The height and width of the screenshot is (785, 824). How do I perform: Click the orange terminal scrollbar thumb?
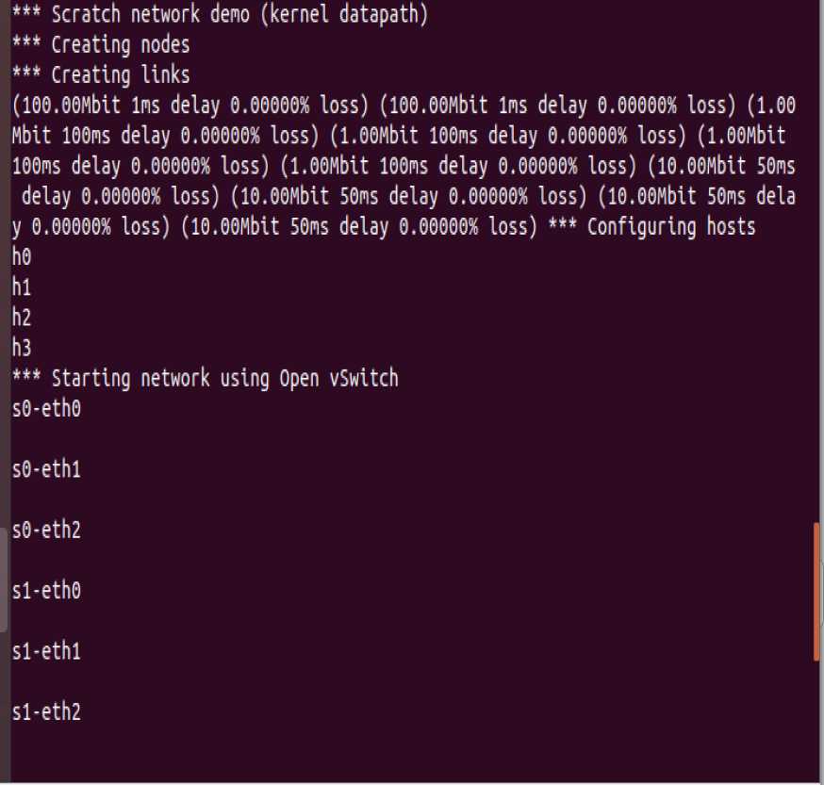[x=816, y=591]
